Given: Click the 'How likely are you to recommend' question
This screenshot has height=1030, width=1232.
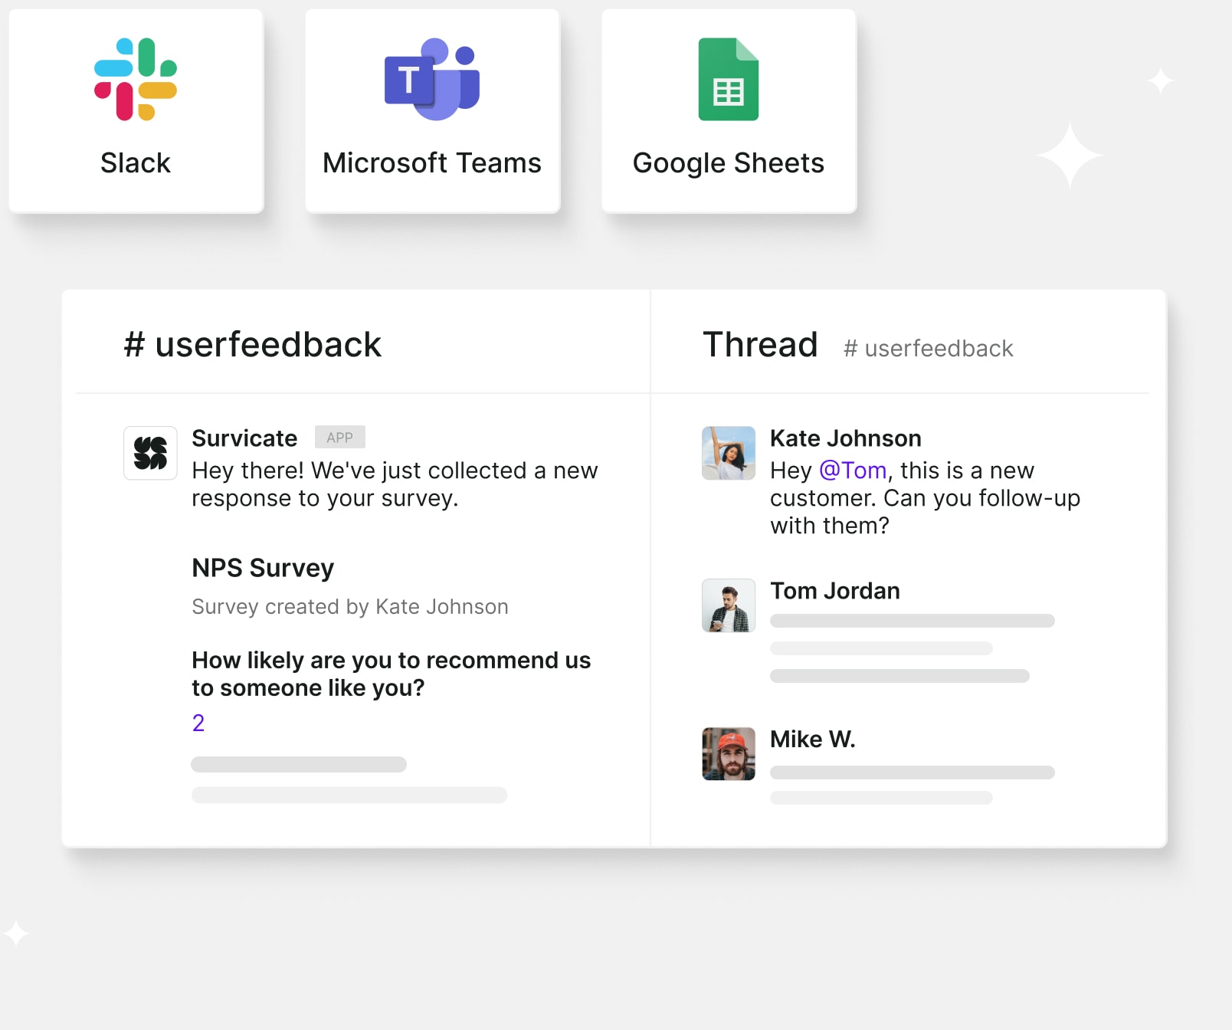Looking at the screenshot, I should [392, 674].
